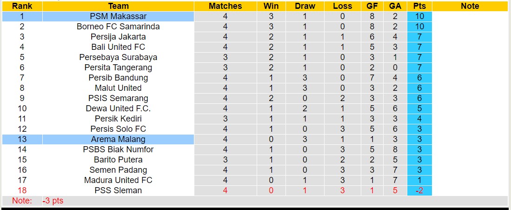511x210 pixels.
Task: Click the red -2 points cell
Action: click(419, 190)
